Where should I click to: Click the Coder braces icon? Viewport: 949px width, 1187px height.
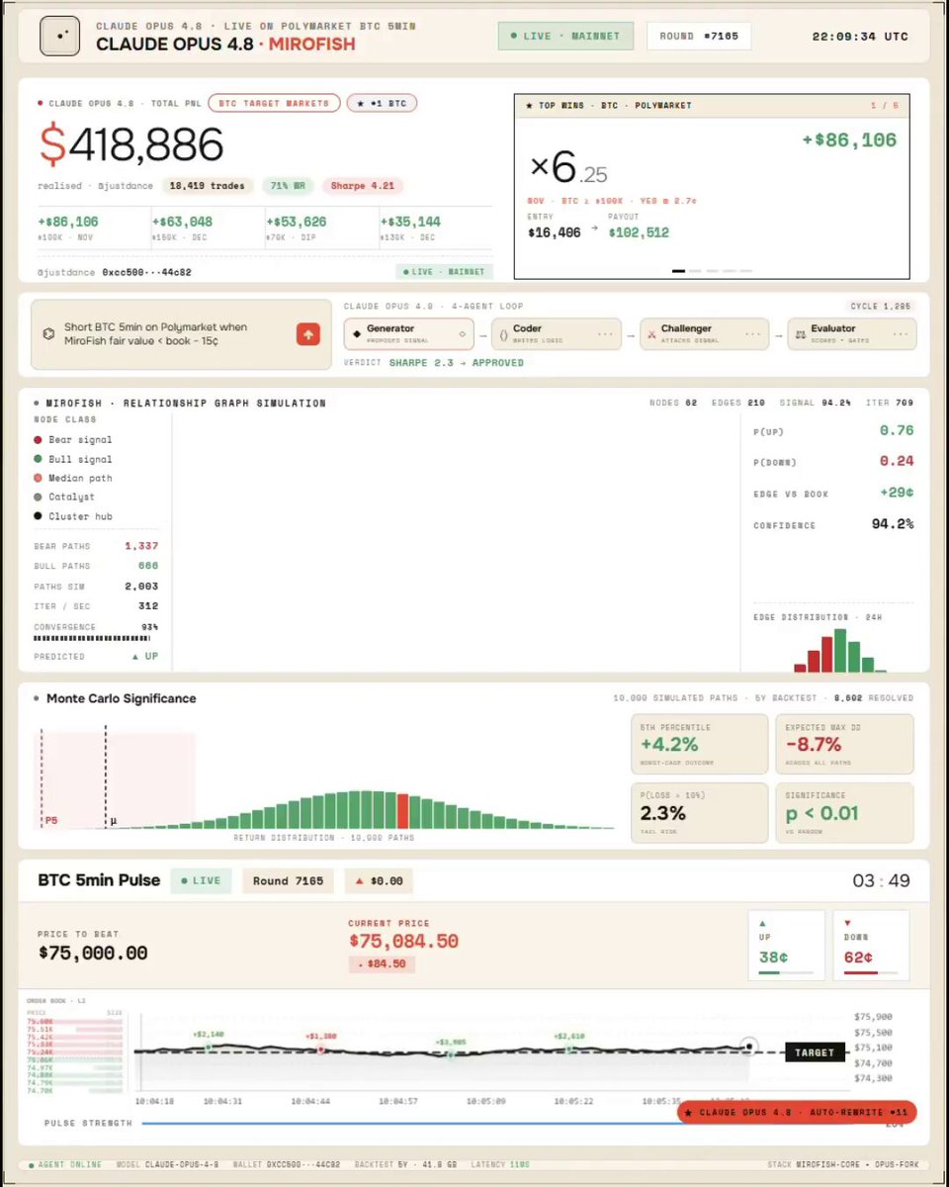point(503,334)
